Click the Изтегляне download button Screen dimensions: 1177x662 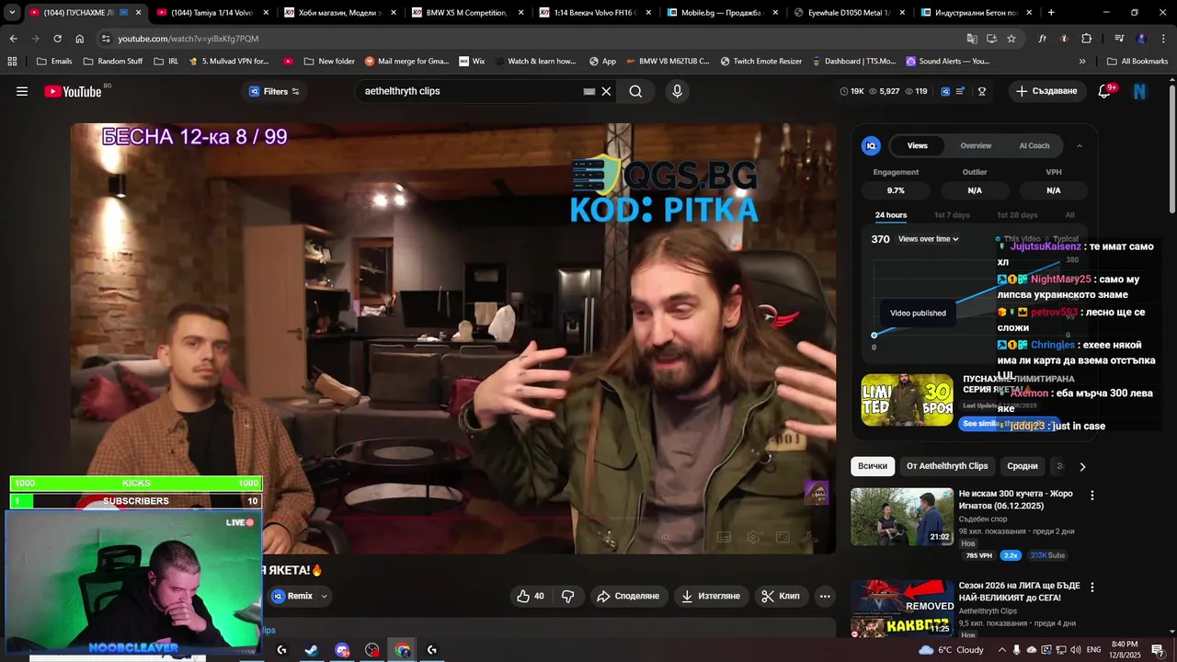(x=711, y=596)
